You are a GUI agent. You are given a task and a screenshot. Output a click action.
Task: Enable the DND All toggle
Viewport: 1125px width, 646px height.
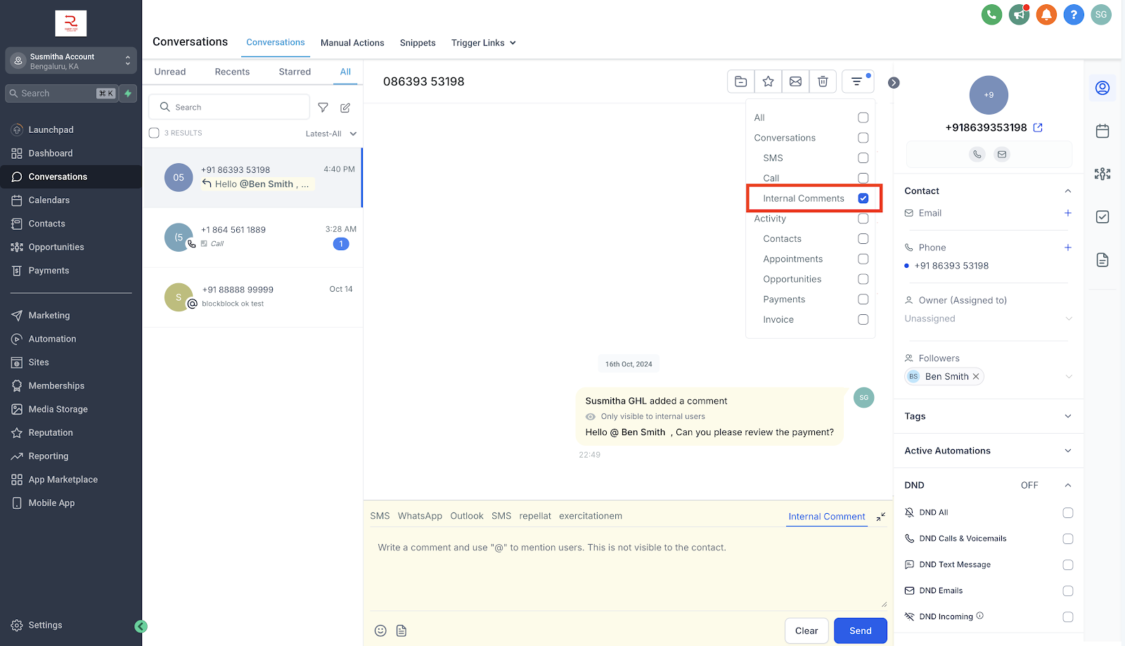coord(1067,512)
